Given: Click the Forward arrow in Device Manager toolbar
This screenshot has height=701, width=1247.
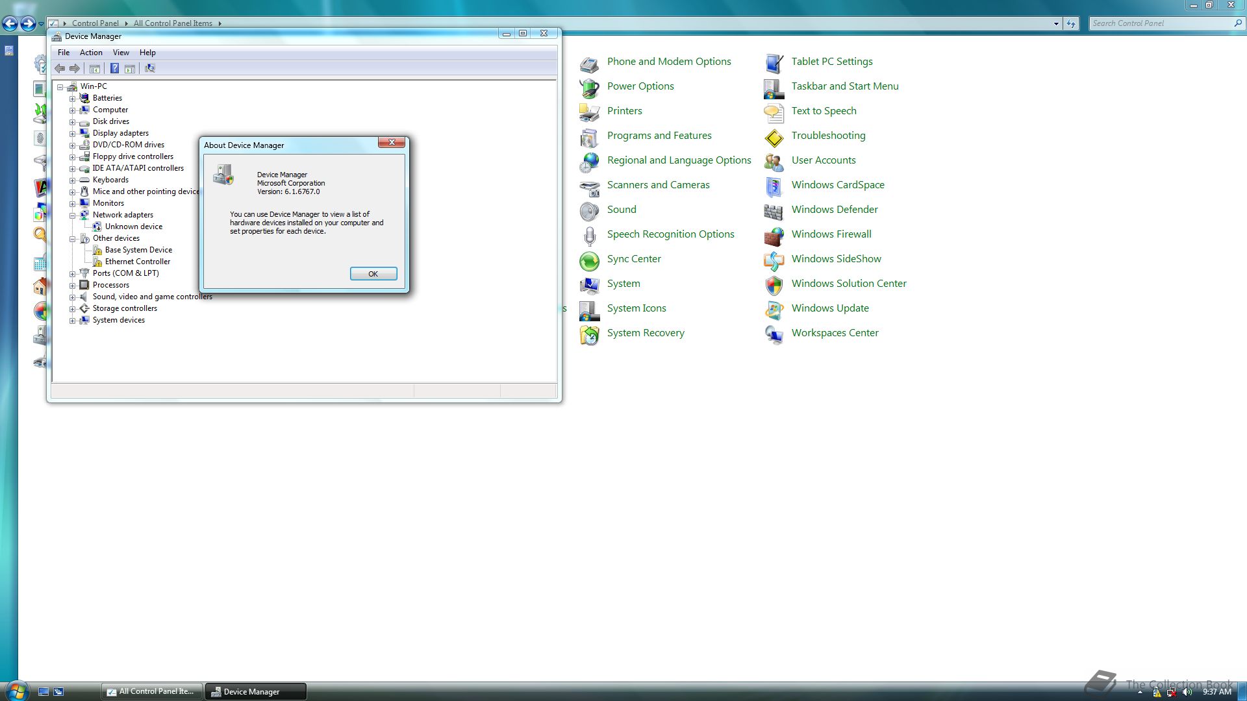Looking at the screenshot, I should point(75,68).
